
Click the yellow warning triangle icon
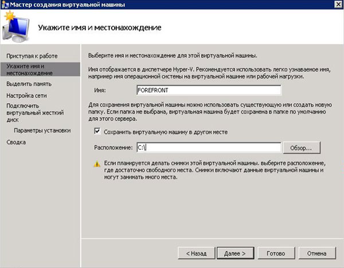click(96, 164)
